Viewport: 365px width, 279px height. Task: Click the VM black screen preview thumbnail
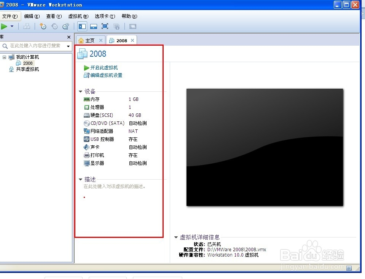(265, 147)
